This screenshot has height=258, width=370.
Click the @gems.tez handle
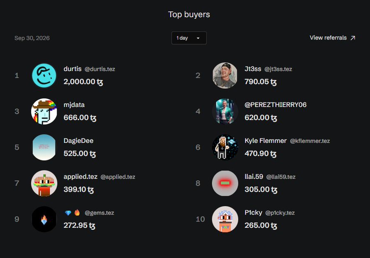[99, 213]
